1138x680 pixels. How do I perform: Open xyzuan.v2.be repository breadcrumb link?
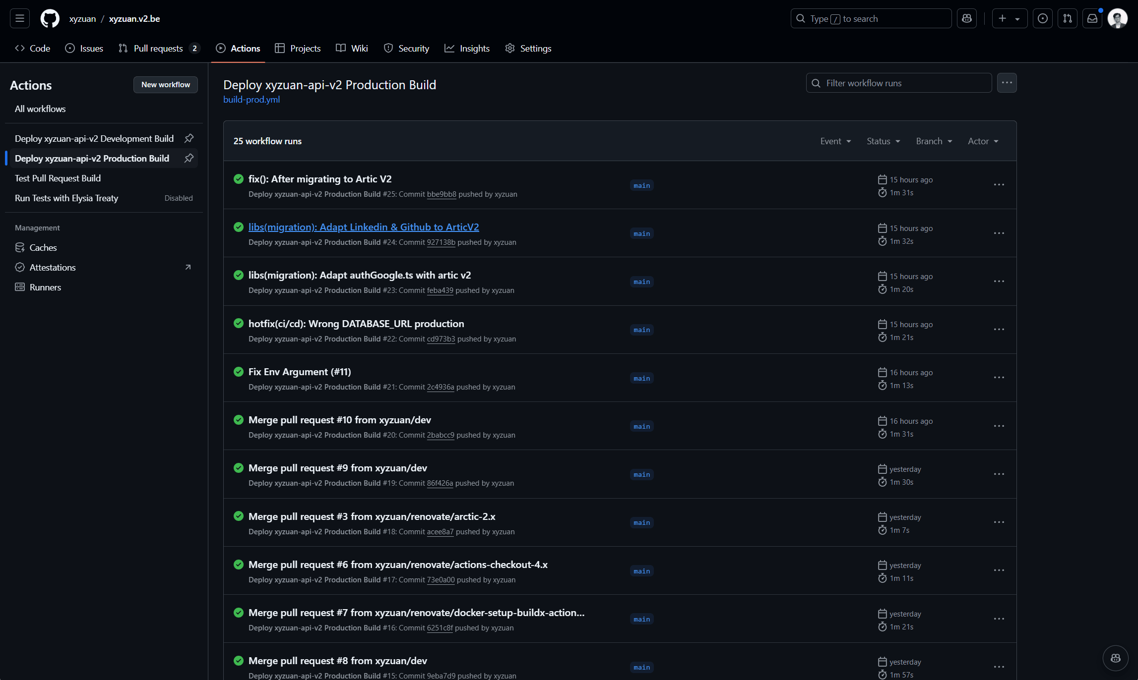pyautogui.click(x=134, y=19)
